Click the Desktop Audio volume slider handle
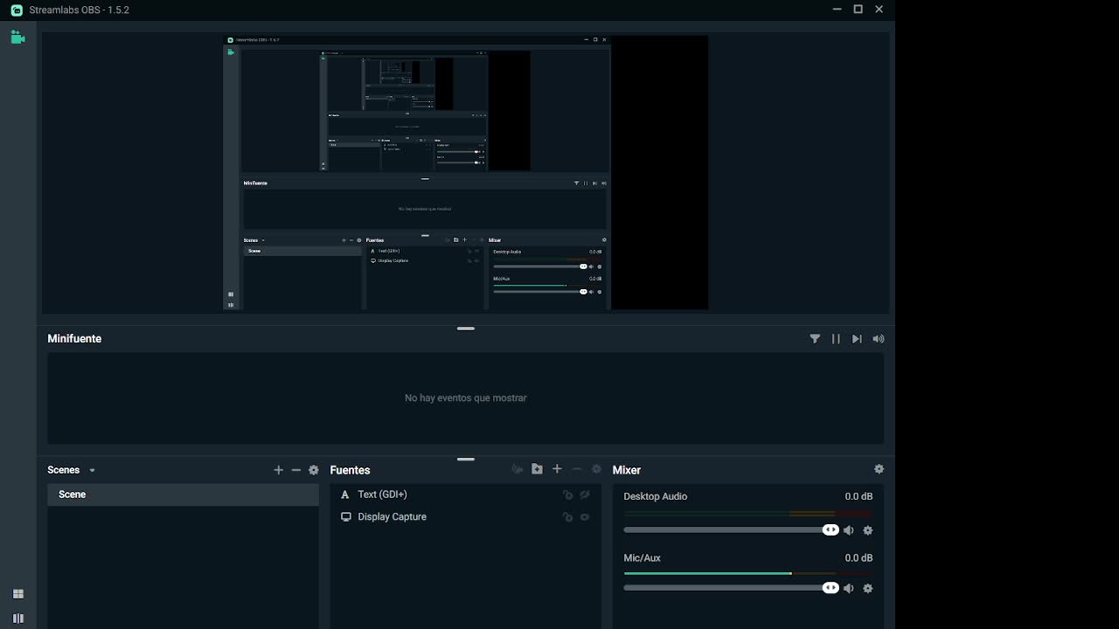 pos(831,530)
